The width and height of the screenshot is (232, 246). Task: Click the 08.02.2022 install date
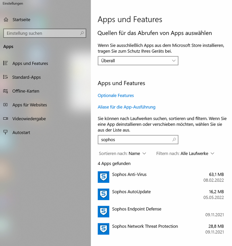click(x=214, y=180)
